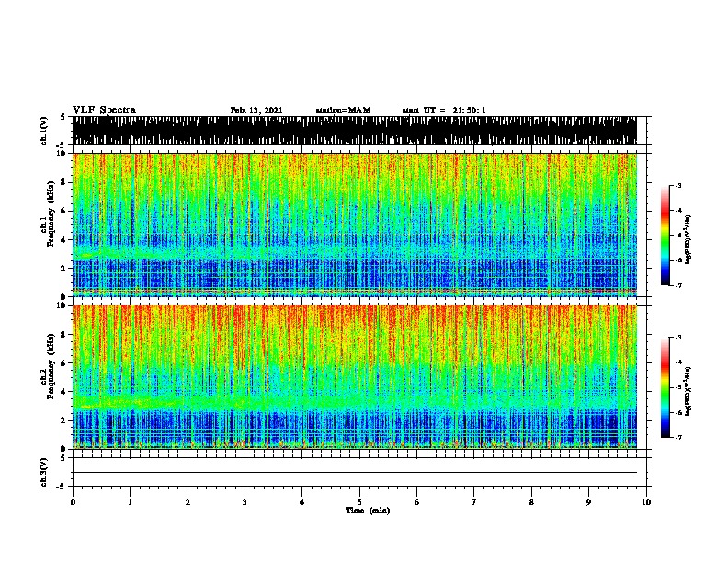Image resolution: width=728 pixels, height=563 pixels.
Task: Click the time axis tick label '4'
Action: (x=302, y=502)
